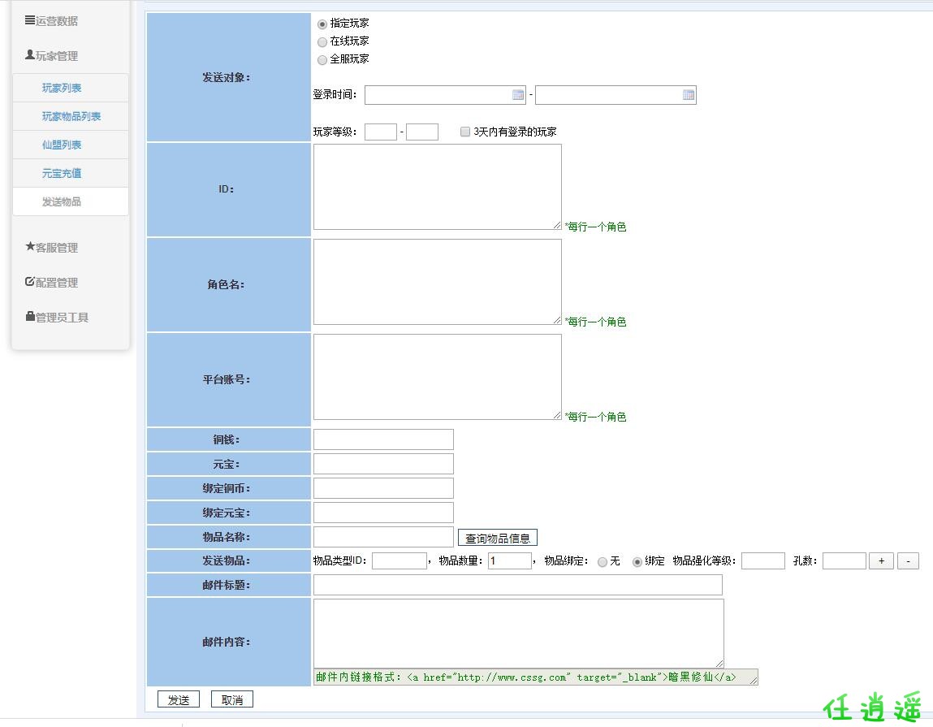Click the 发送 button
Image resolution: width=933 pixels, height=727 pixels.
coord(179,699)
